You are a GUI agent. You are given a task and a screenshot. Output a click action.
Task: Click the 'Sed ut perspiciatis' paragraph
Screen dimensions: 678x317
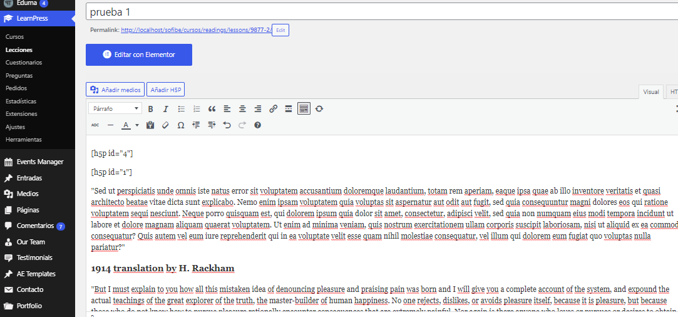coord(384,219)
